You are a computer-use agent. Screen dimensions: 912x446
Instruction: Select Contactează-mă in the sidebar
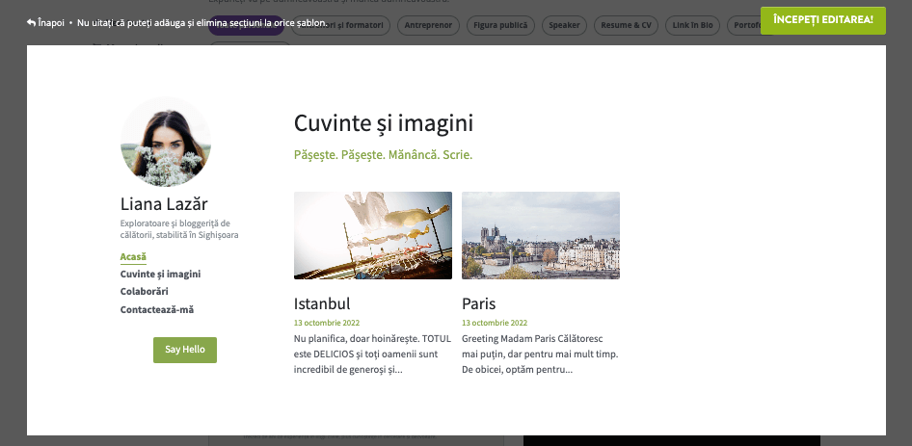tap(157, 310)
